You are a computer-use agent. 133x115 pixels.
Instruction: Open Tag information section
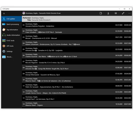(x=12, y=30)
